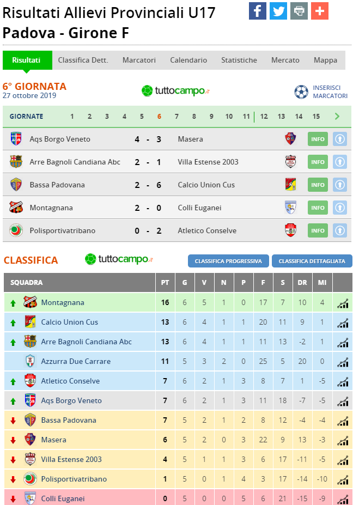Open trend chart icon for Masera row
The image size is (359, 505).
point(343,441)
